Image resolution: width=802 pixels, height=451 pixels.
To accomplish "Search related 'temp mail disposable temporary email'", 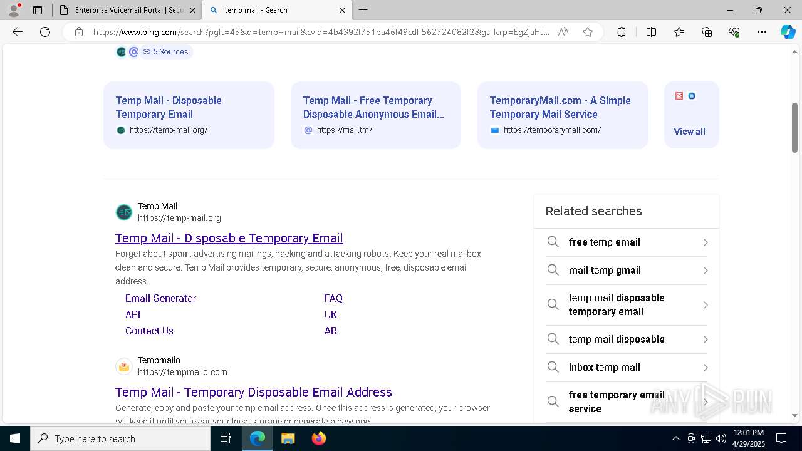I will click(x=627, y=305).
